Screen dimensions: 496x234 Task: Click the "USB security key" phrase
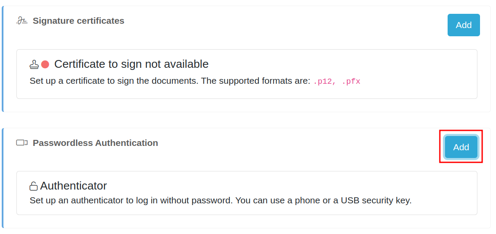[x=376, y=200]
